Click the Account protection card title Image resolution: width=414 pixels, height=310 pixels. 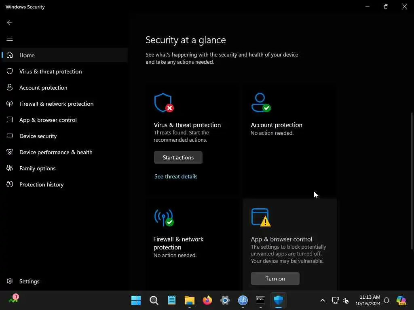(277, 125)
